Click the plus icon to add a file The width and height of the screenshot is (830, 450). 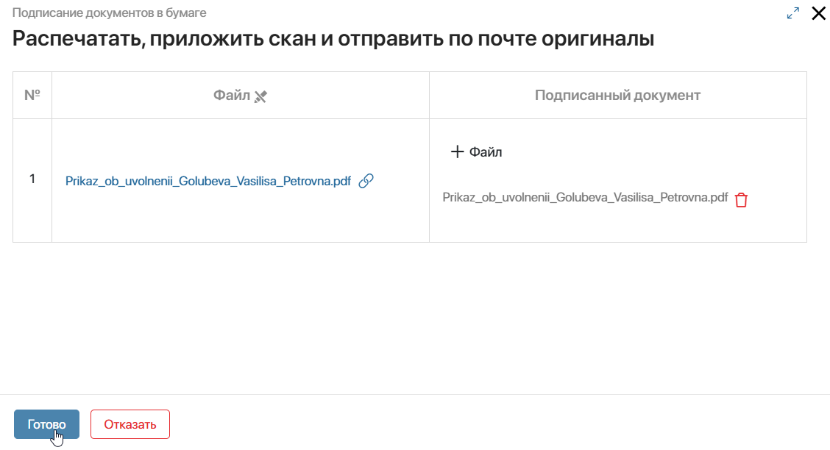coord(457,151)
